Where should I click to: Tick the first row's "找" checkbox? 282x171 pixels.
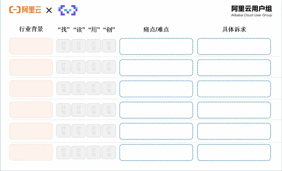[x=63, y=46]
